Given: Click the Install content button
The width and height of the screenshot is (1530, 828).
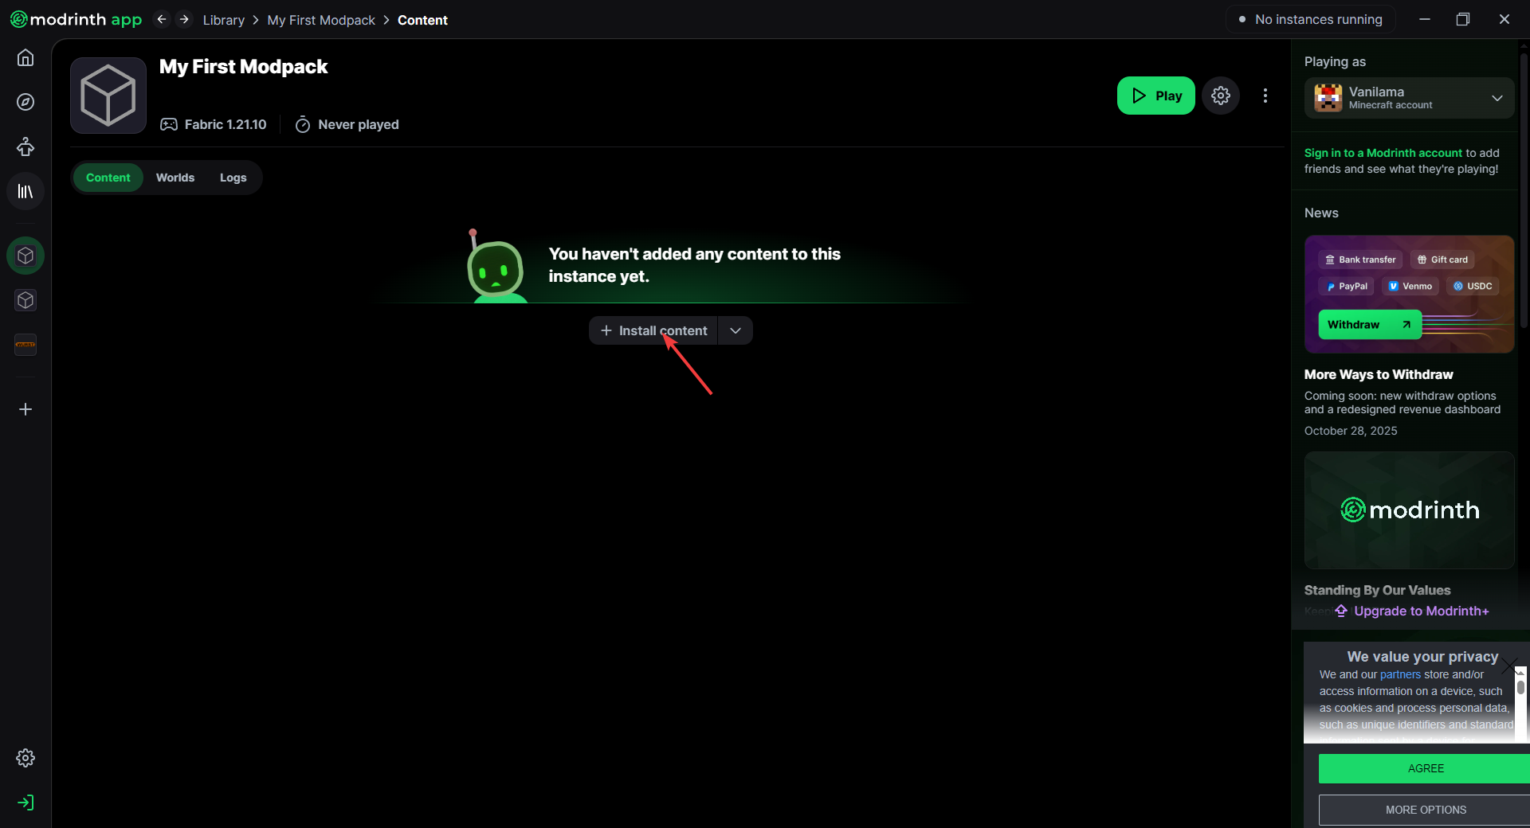Looking at the screenshot, I should (x=653, y=330).
